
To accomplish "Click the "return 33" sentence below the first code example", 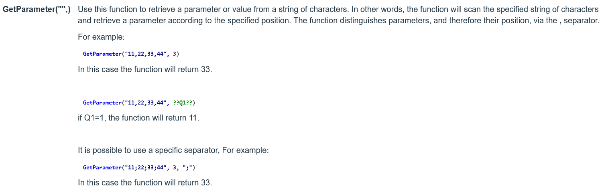I will [x=144, y=69].
